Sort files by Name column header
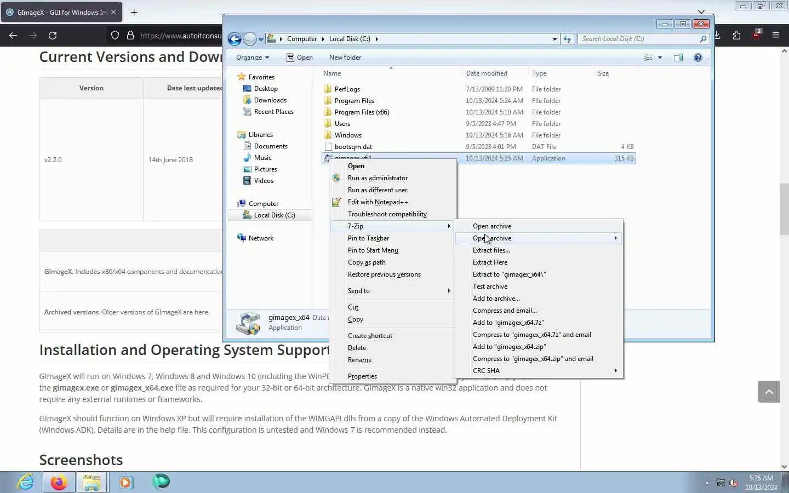Viewport: 789px width, 493px height. [x=390, y=73]
